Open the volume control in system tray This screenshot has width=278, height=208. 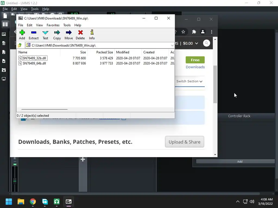(x=252, y=201)
